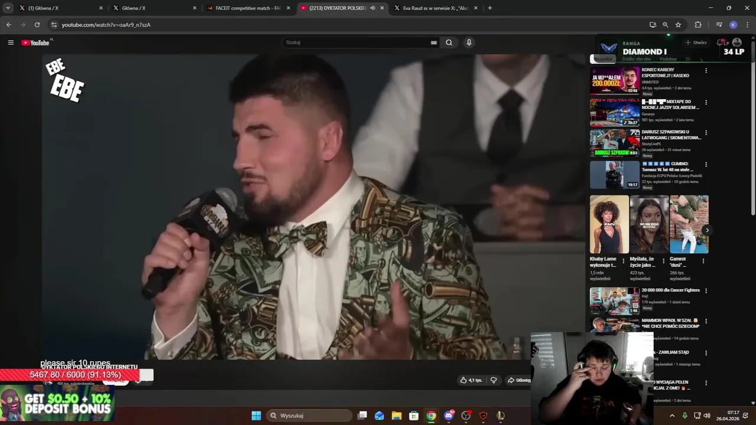
Task: Select the Podobne filter chip
Action: 668,59
